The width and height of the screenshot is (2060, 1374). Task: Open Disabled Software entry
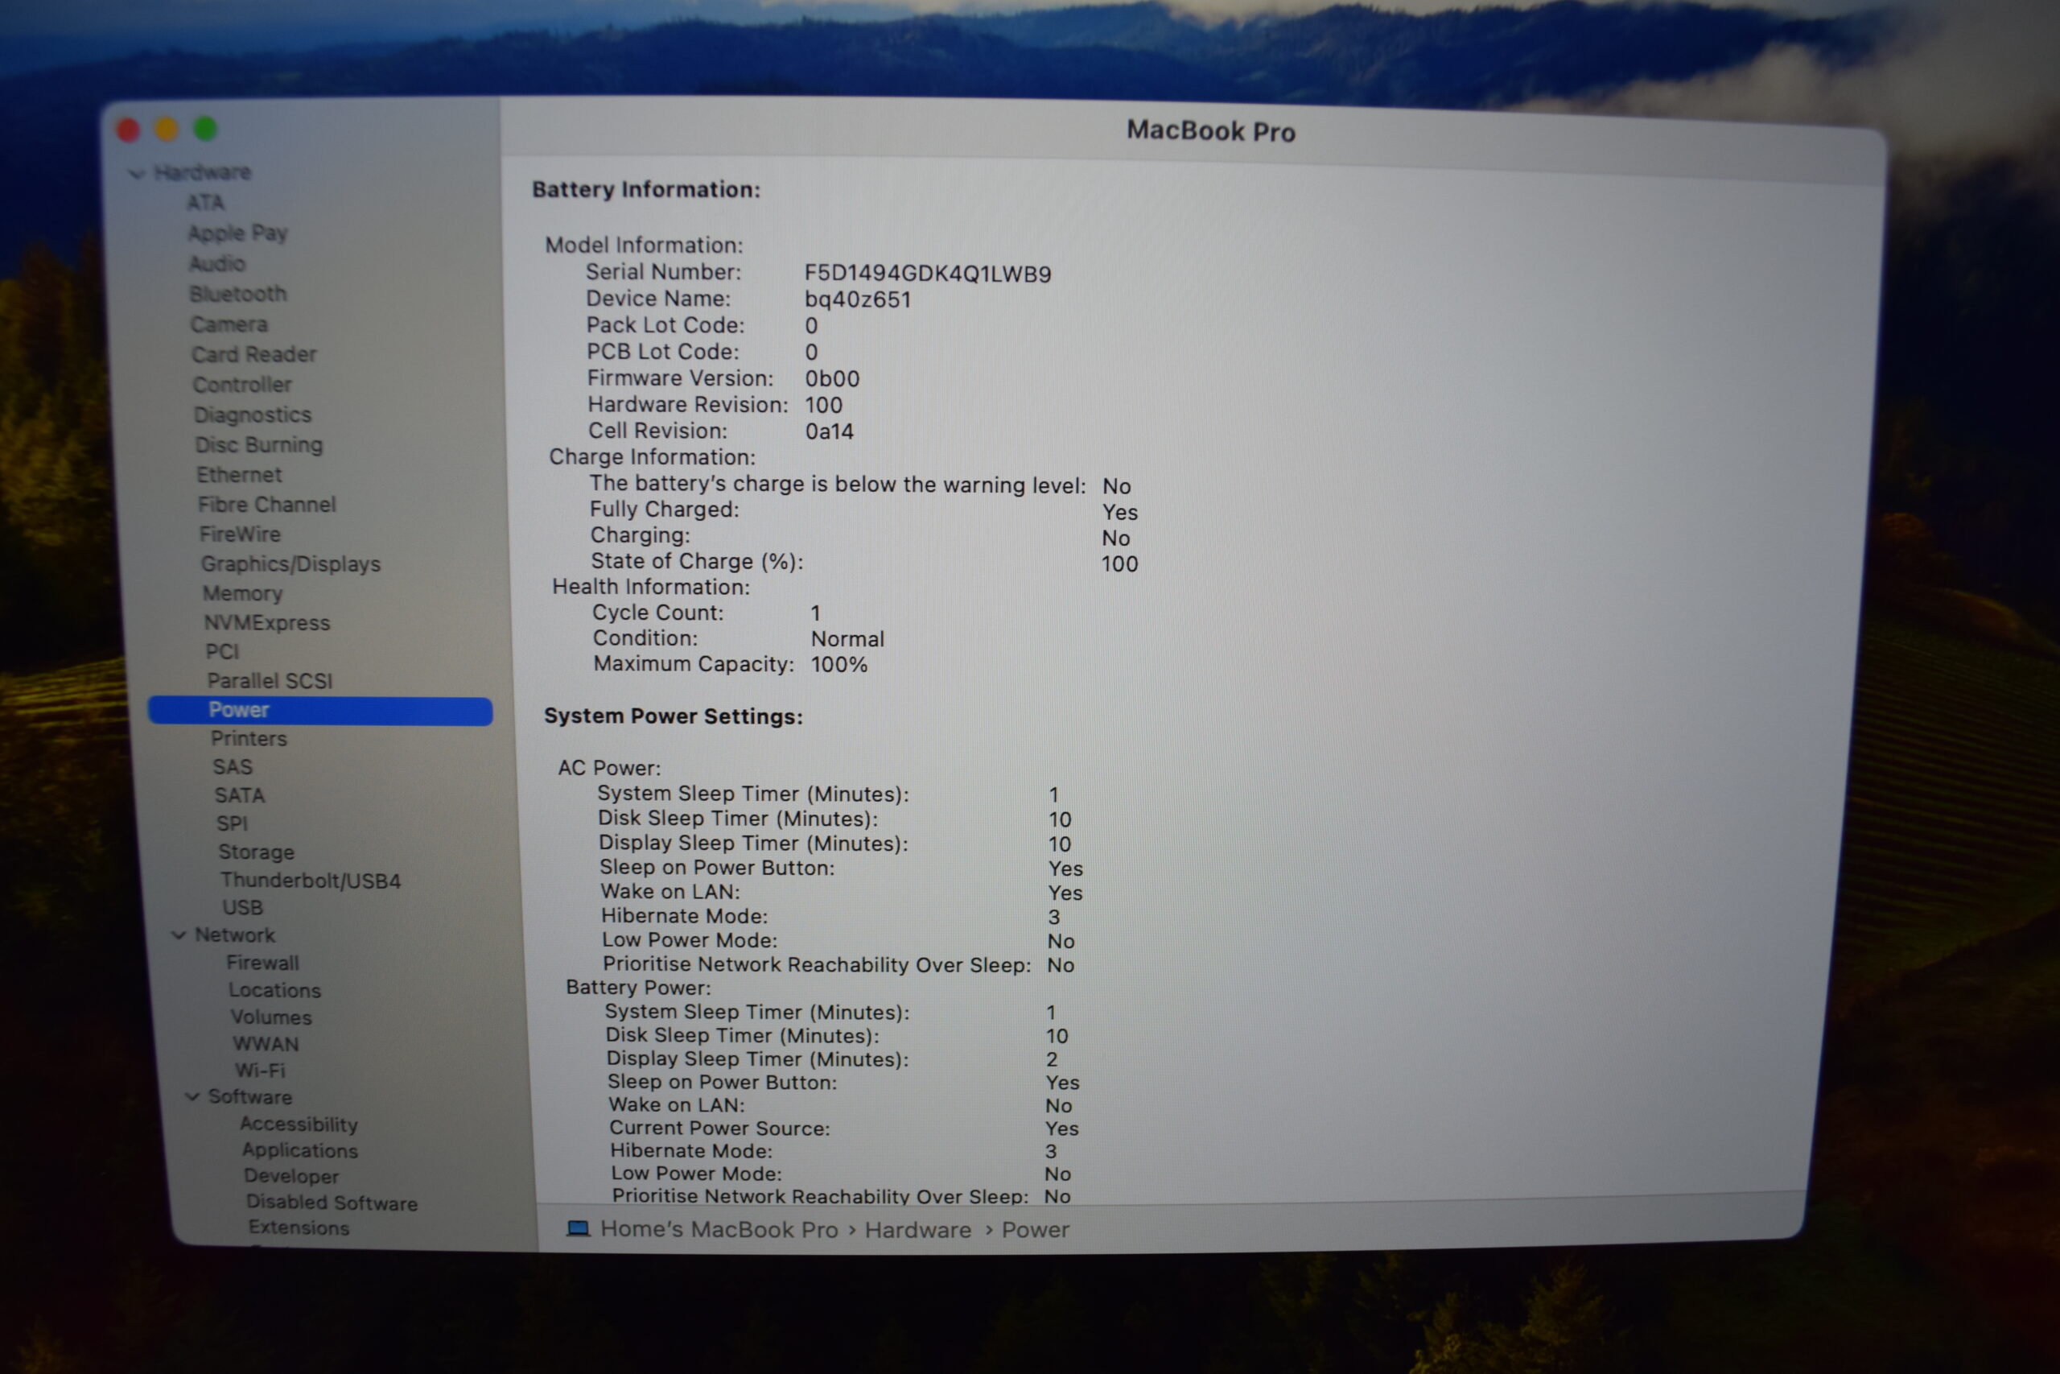tap(332, 1203)
